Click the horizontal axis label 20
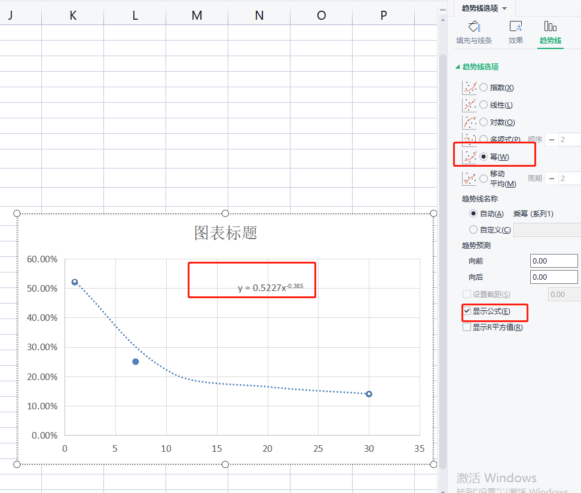 pos(268,449)
